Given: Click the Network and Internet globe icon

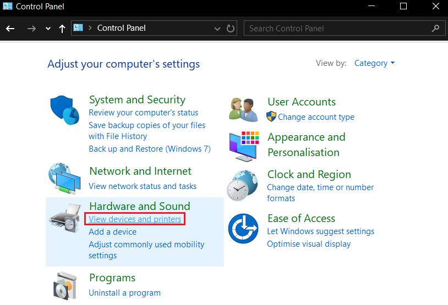Looking at the screenshot, I should pyautogui.click(x=64, y=178).
